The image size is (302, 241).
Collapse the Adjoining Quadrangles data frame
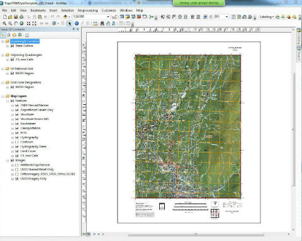click(3, 55)
